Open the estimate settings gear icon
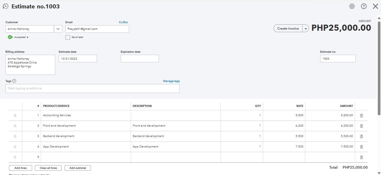The height and width of the screenshot is (175, 381). [x=352, y=6]
